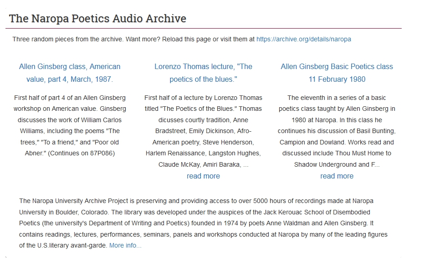424x258 pixels.
Task: Click description starting "First half of part 4"
Action: pyautogui.click(x=70, y=125)
